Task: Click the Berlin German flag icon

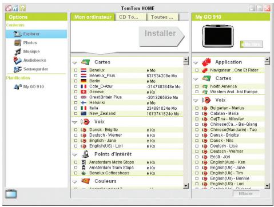Action: click(84, 81)
